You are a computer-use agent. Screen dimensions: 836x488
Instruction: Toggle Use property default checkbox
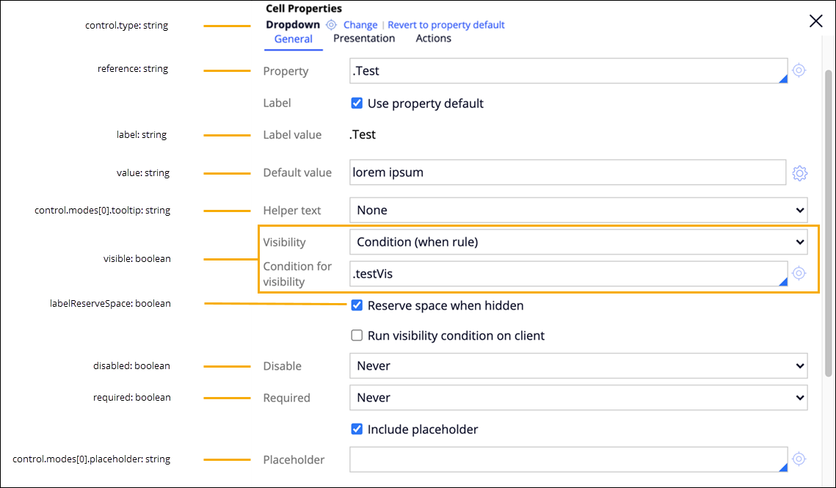click(x=357, y=103)
